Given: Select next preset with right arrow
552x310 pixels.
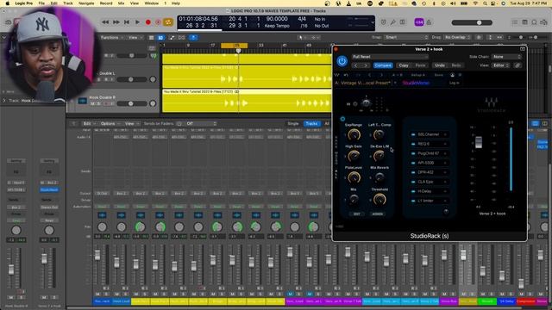Looking at the screenshot, I should pyautogui.click(x=366, y=65).
